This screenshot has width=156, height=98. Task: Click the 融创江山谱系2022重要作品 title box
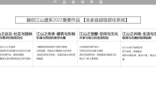coord(78,20)
